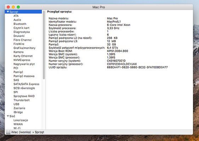The width and height of the screenshot is (199, 141).
Task: Click the 12 MB L3 cache value
Action: tap(112, 41)
